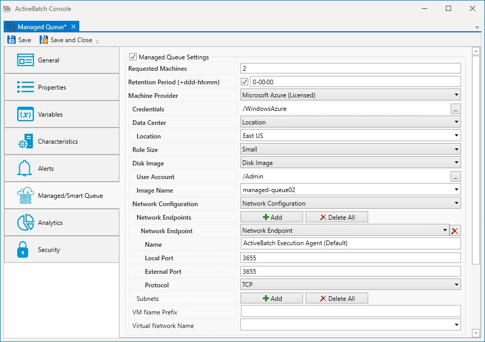Click the Save and Close icon
This screenshot has height=342, width=485.
[44, 40]
